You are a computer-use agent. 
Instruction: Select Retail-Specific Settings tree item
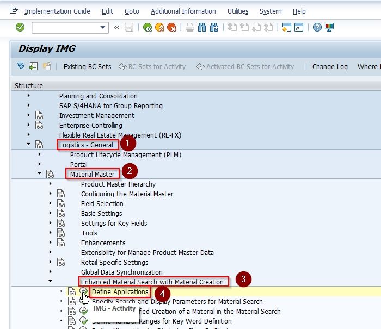[115, 262]
